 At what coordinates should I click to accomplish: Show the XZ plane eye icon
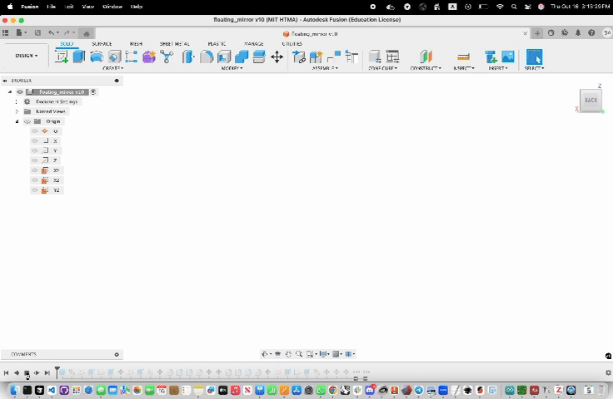coord(35,180)
